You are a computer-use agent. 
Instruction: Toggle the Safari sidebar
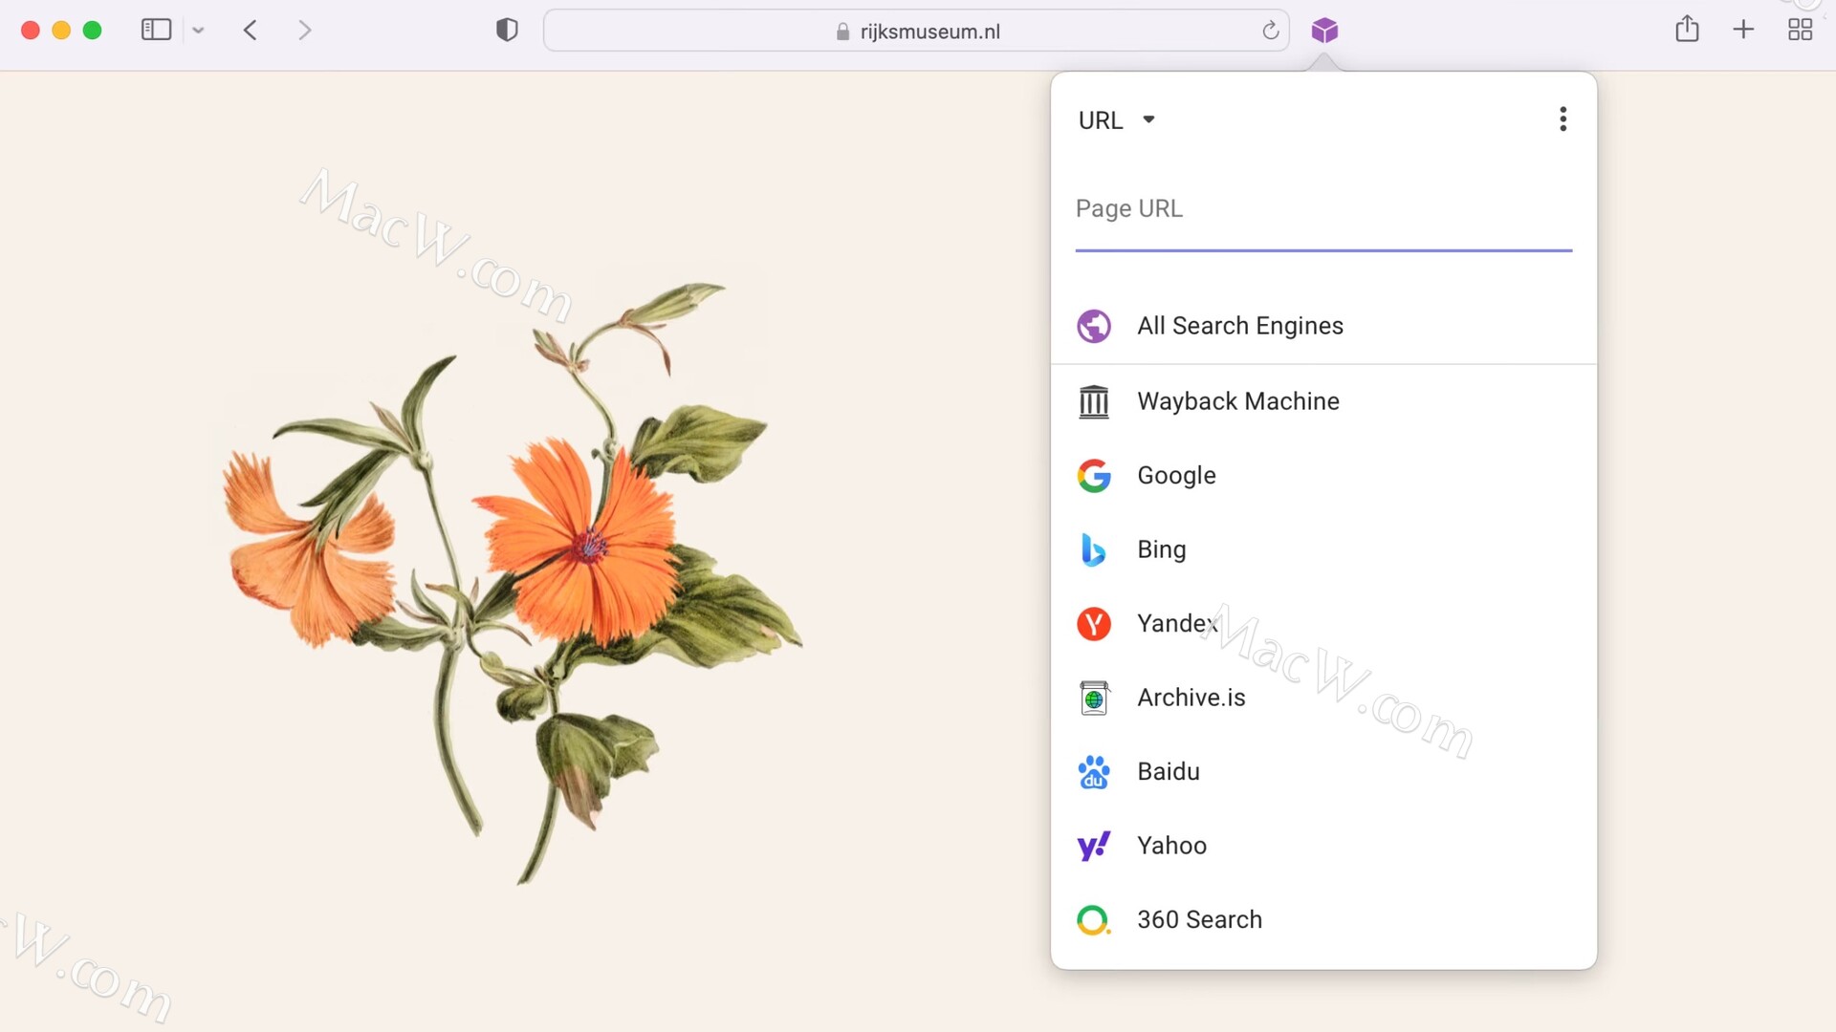click(x=156, y=31)
